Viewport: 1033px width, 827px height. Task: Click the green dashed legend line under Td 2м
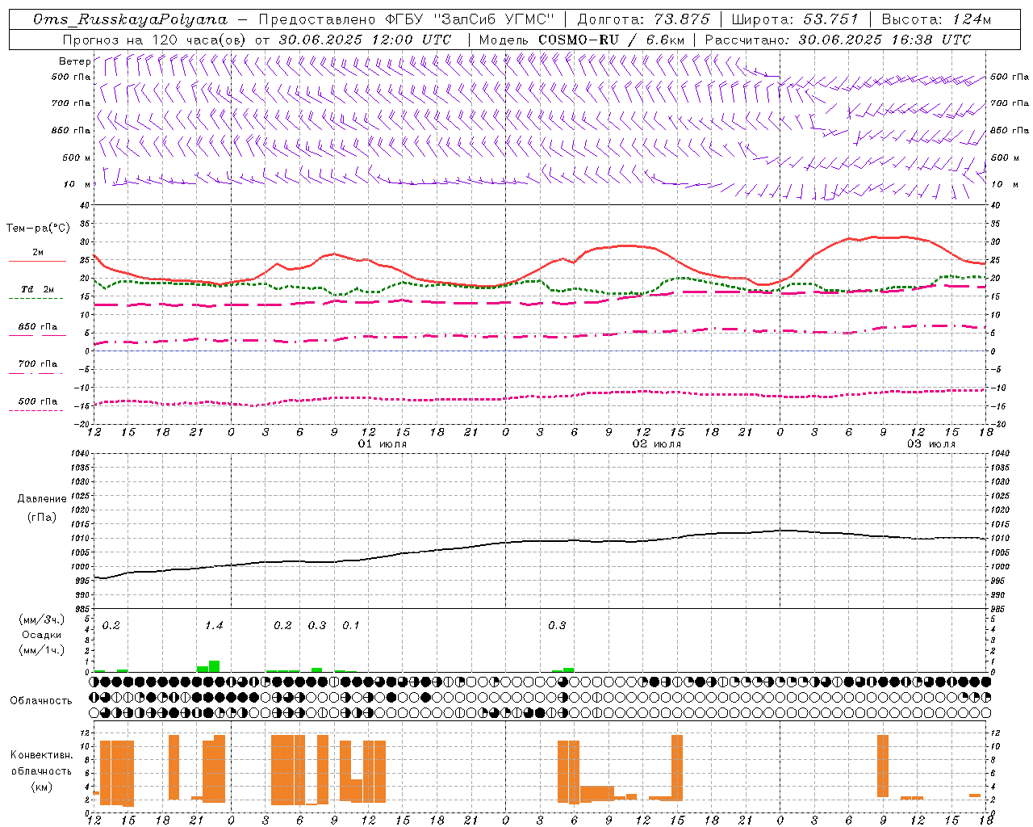(36, 298)
